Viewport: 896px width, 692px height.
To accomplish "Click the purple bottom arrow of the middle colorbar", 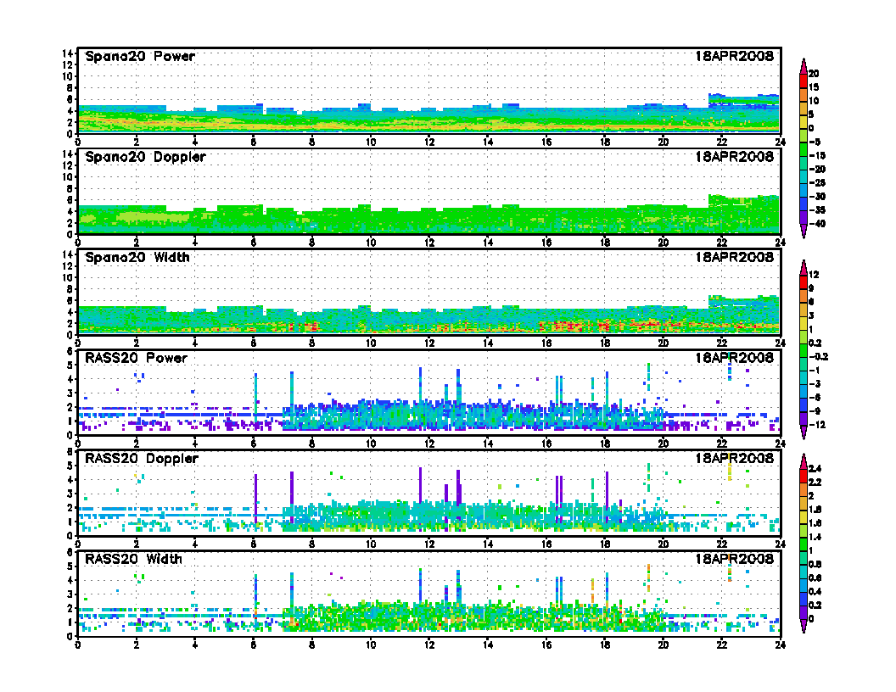I will pos(804,432).
